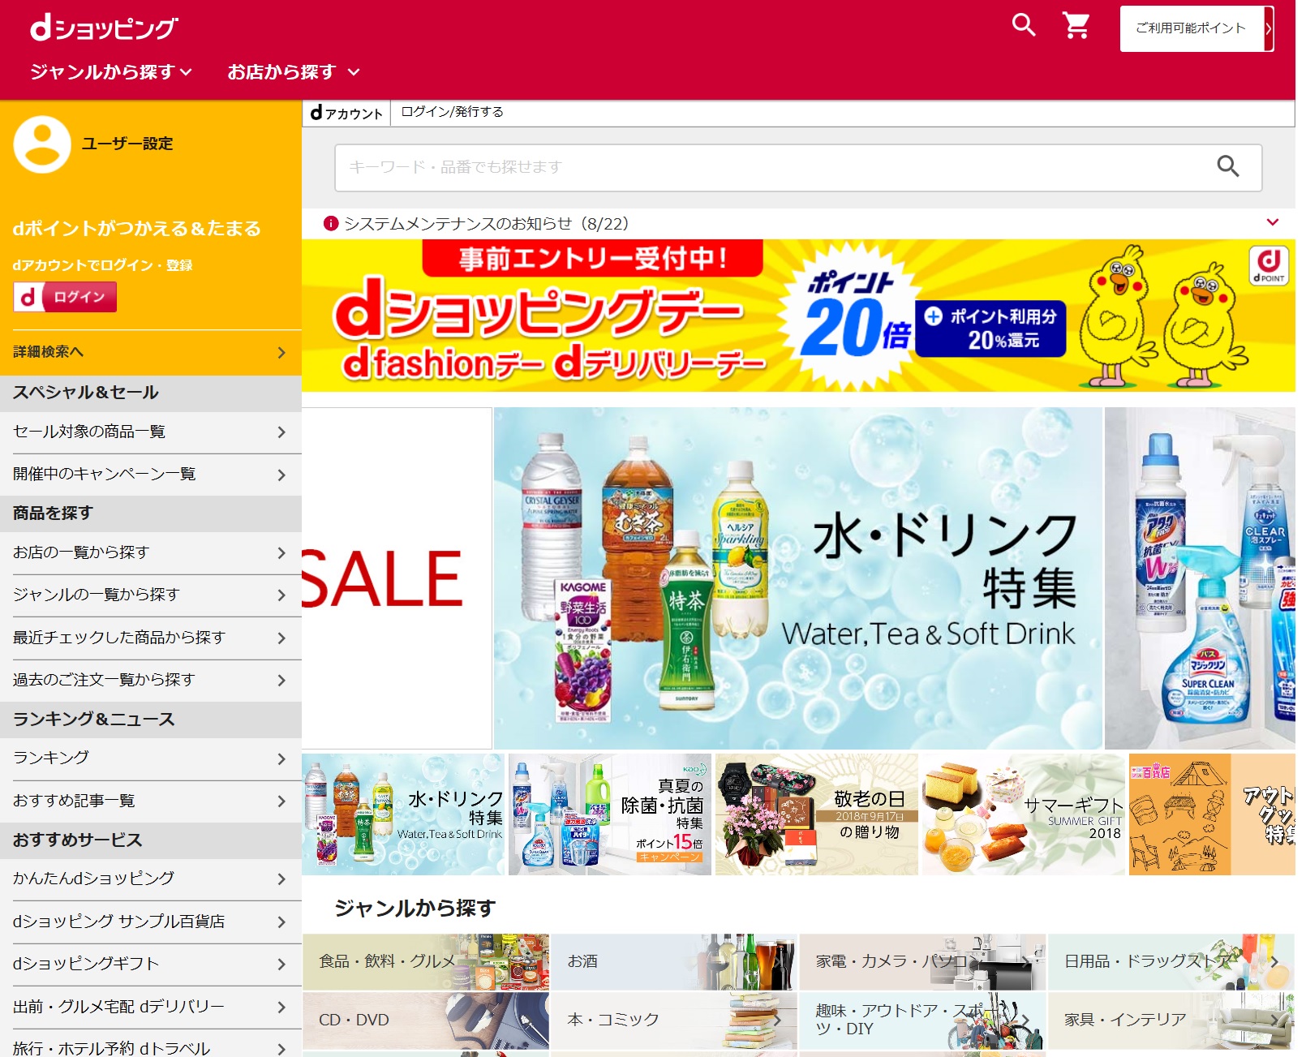
Task: Open お酒 genre tile
Action: coord(674,962)
